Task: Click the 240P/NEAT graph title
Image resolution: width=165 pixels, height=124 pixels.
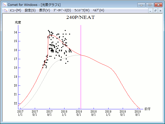Action: (x=80, y=18)
